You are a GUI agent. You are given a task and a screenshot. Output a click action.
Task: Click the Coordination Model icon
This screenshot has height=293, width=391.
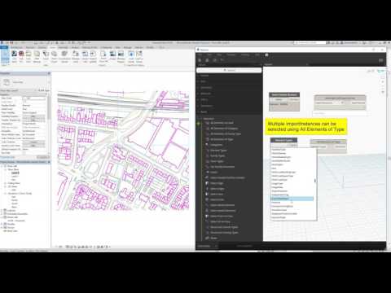point(64,56)
